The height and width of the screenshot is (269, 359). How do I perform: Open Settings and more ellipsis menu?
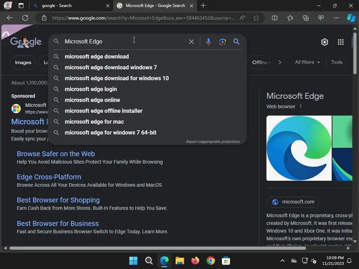click(336, 18)
